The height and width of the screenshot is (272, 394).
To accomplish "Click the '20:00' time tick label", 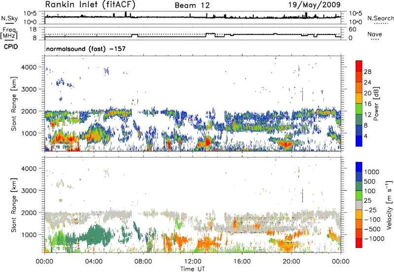I will point(291,262).
